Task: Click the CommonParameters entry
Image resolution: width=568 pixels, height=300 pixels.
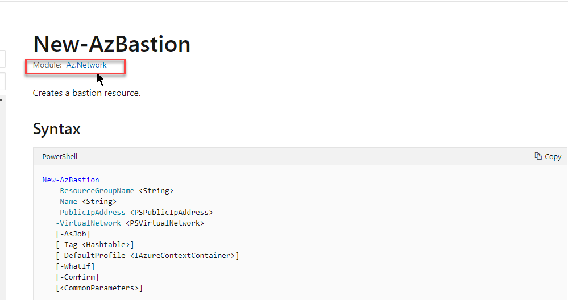Action: 99,288
